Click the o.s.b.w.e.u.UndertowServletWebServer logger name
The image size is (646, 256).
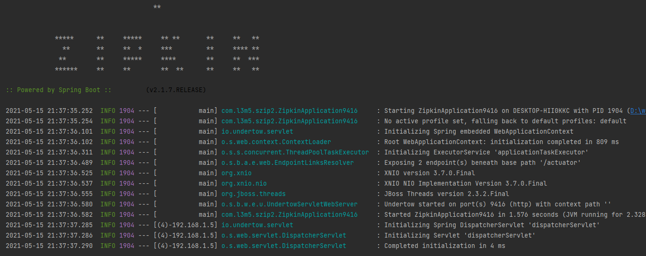(x=289, y=205)
